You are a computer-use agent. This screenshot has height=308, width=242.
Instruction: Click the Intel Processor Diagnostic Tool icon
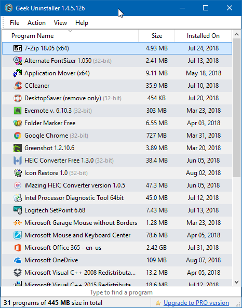tap(18, 198)
